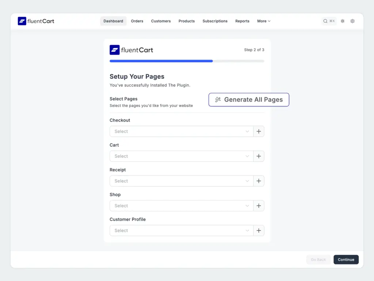Viewport: 374px width, 281px height.
Task: Click plus icon to create Shop page
Action: coord(259,206)
